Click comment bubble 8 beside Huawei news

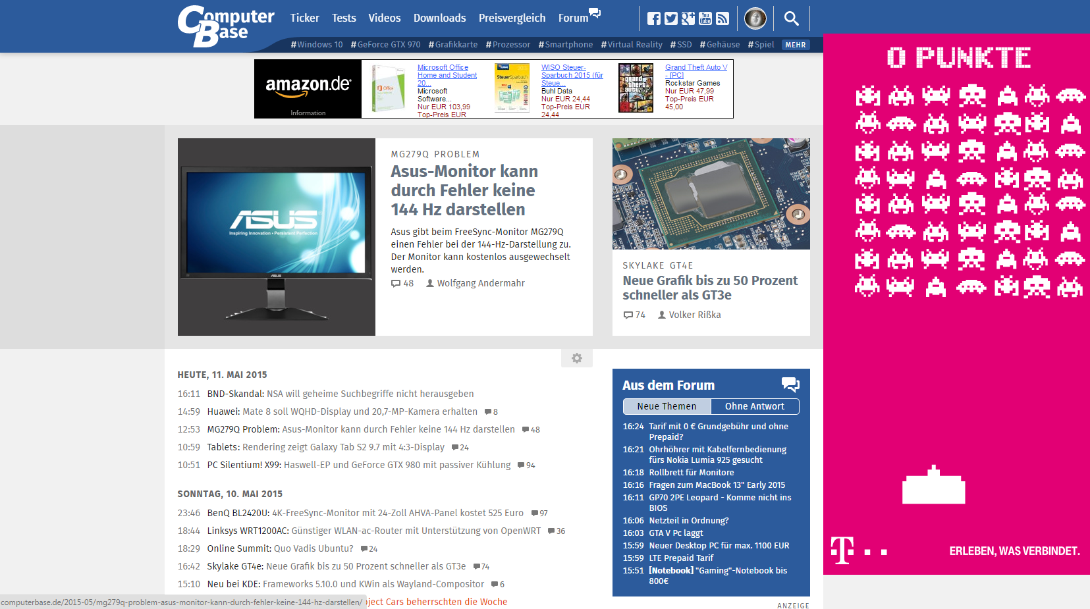point(491,411)
